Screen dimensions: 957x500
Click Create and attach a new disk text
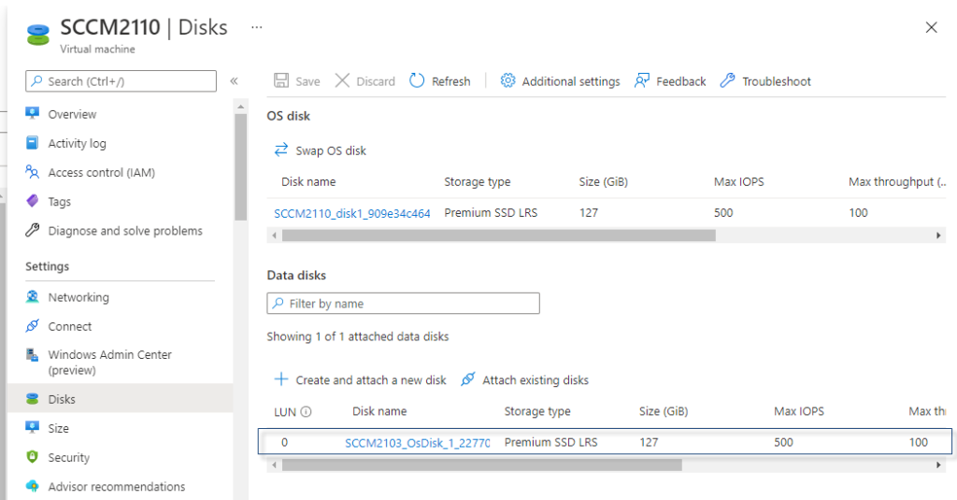[x=371, y=380]
